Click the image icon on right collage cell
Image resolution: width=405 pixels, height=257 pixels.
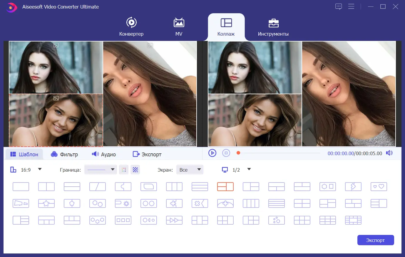[x=150, y=45]
